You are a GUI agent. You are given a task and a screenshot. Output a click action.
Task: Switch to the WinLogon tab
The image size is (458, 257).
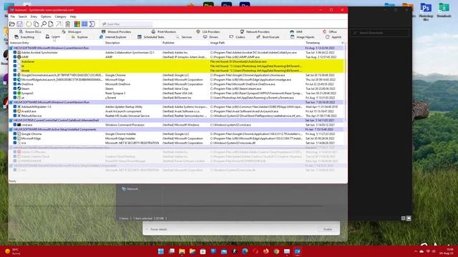pyautogui.click(x=72, y=31)
